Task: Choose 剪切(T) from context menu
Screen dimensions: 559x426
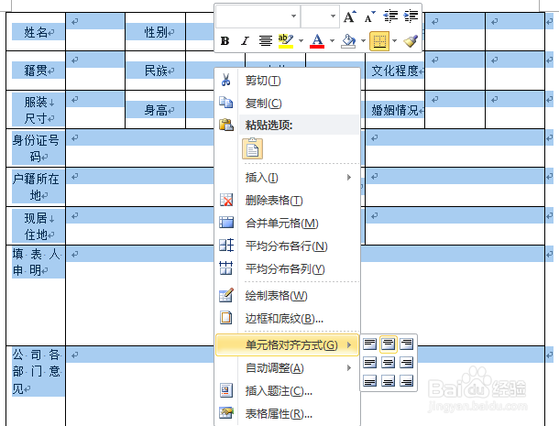Action: [x=288, y=81]
